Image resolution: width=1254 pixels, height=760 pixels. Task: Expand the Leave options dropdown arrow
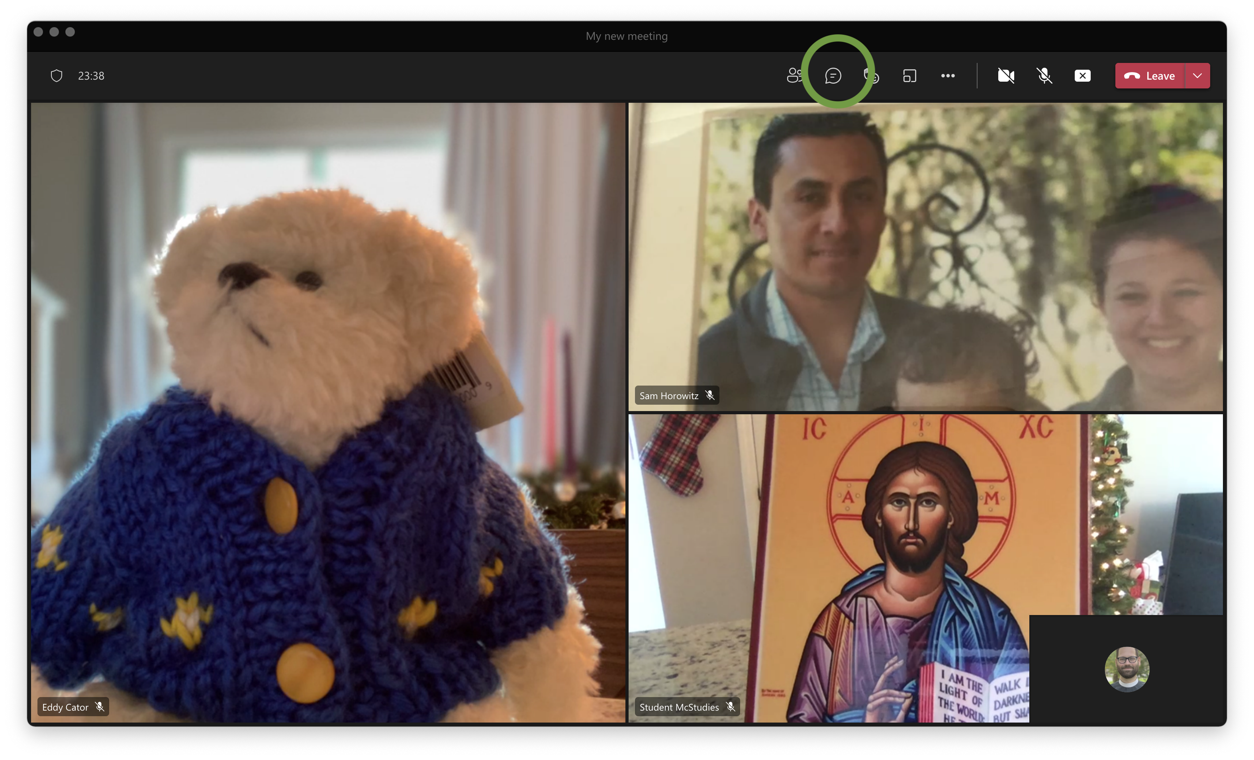click(1197, 76)
